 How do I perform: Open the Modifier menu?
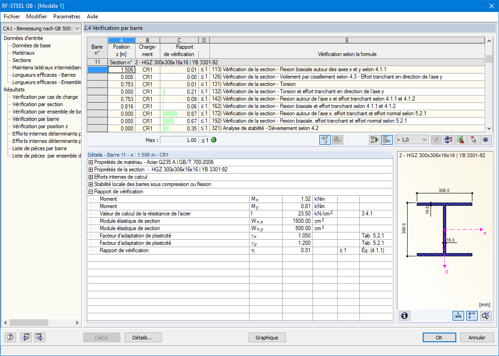37,17
